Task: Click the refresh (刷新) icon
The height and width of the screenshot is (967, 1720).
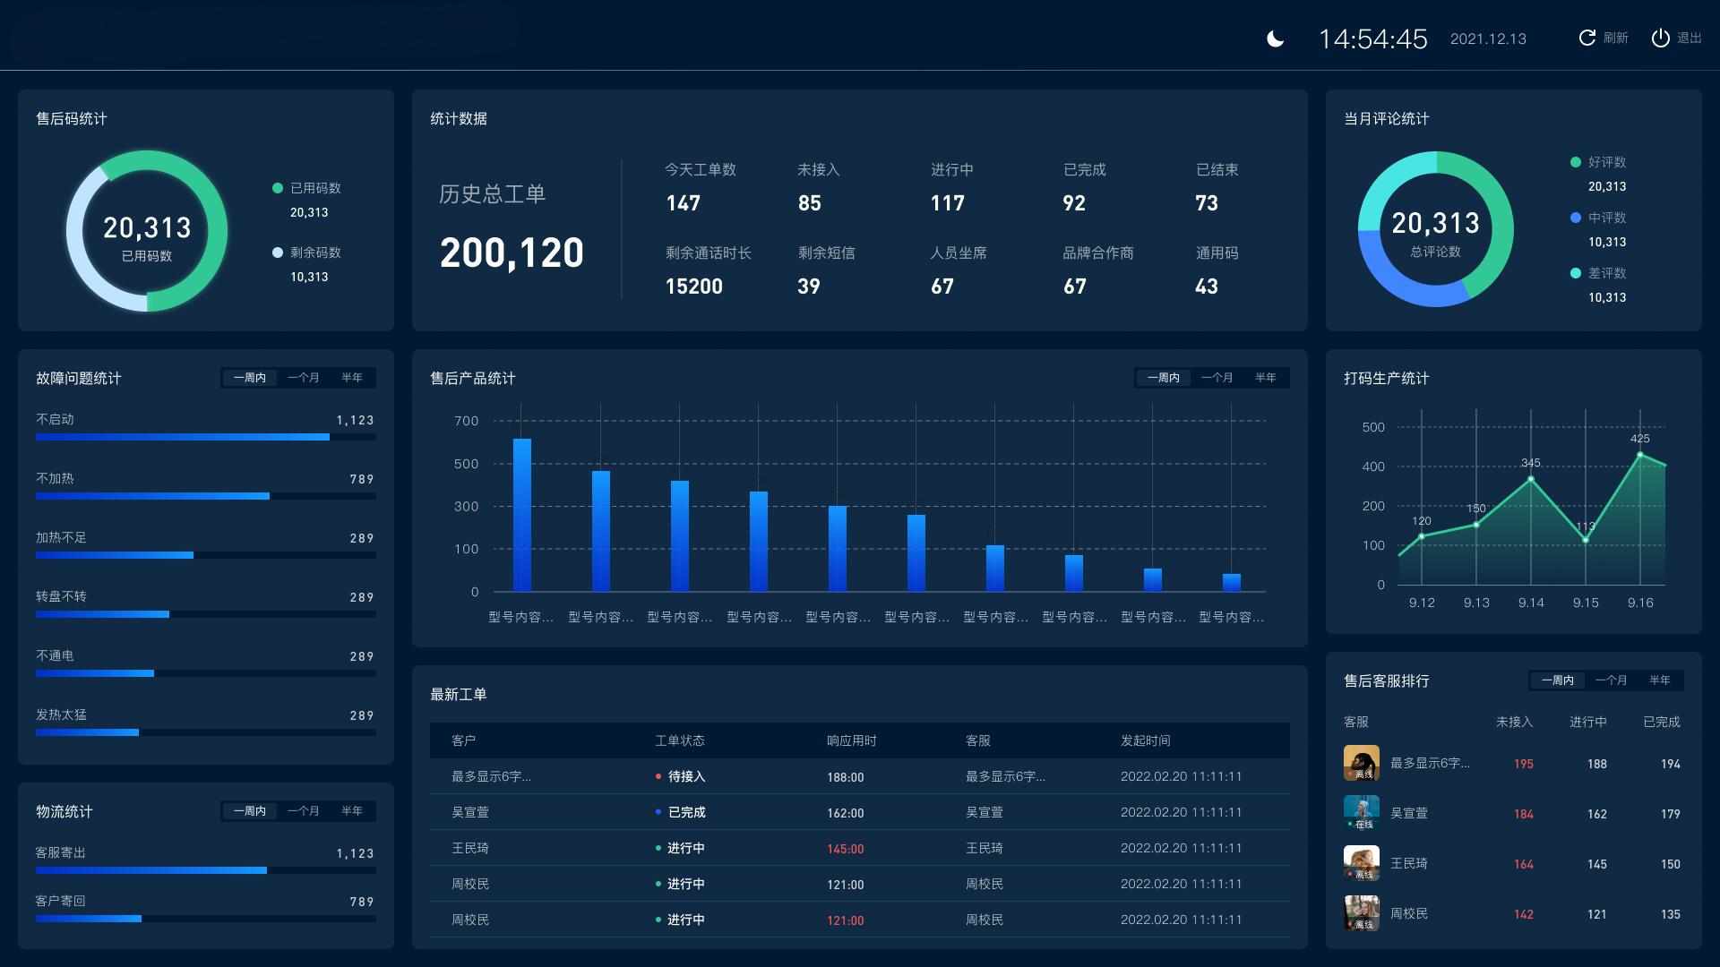Action: click(1587, 38)
